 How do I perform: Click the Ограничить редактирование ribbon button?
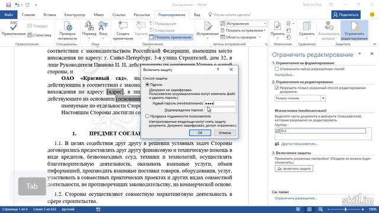tap(354, 31)
